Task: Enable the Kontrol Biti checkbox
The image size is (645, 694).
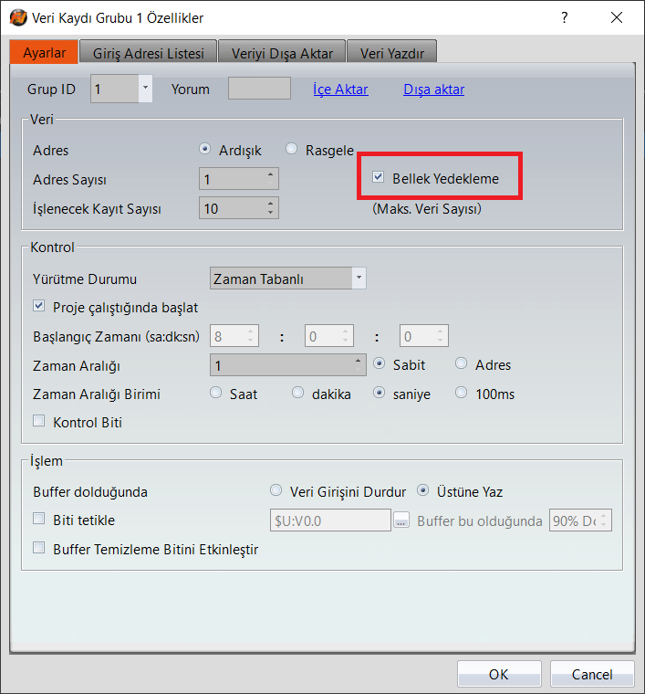Action: [39, 423]
